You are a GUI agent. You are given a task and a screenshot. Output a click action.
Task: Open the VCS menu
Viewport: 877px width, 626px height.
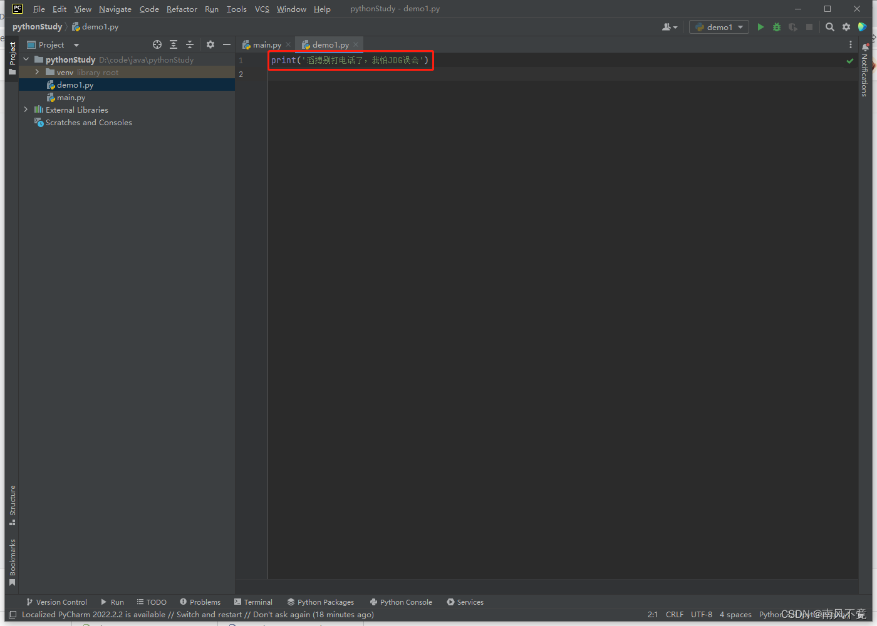tap(262, 9)
